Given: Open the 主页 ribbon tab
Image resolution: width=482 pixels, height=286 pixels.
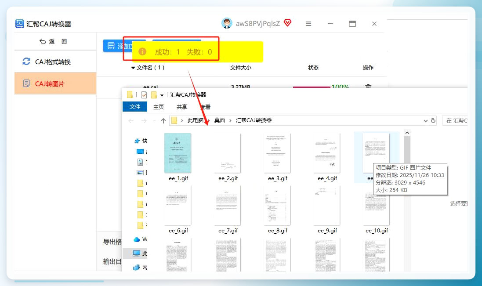Looking at the screenshot, I should (x=159, y=107).
